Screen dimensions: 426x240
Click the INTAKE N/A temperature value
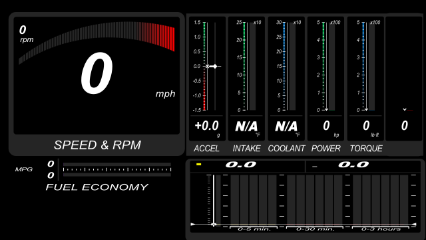click(246, 126)
